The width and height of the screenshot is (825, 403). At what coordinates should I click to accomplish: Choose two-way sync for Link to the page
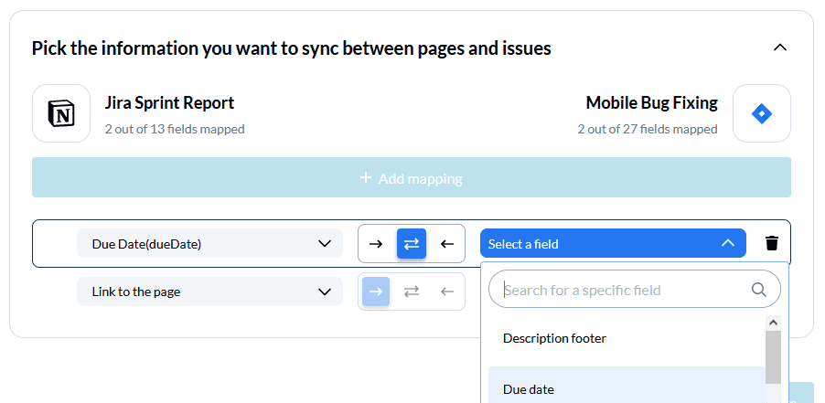tap(411, 292)
